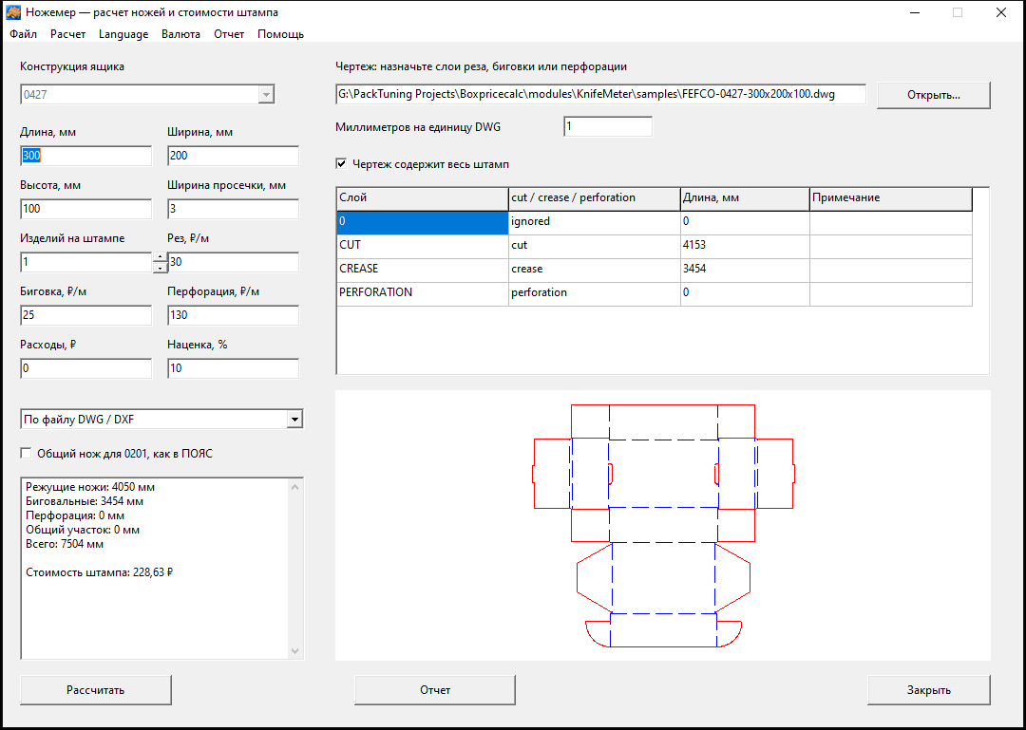Click the Расходы, ₽ input field
1026x730 pixels.
coord(85,368)
